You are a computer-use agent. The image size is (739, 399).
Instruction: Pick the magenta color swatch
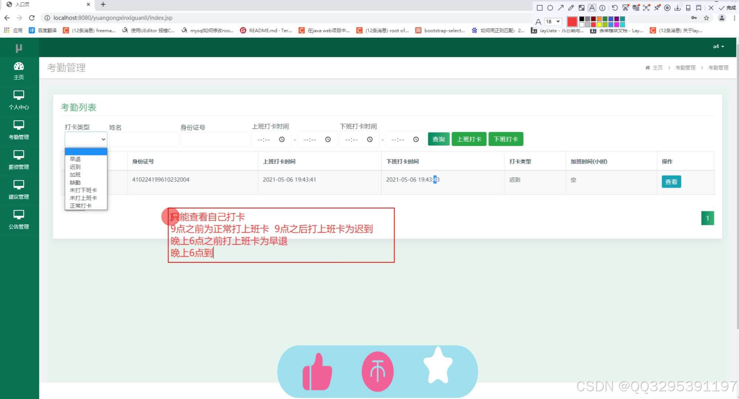click(x=616, y=25)
